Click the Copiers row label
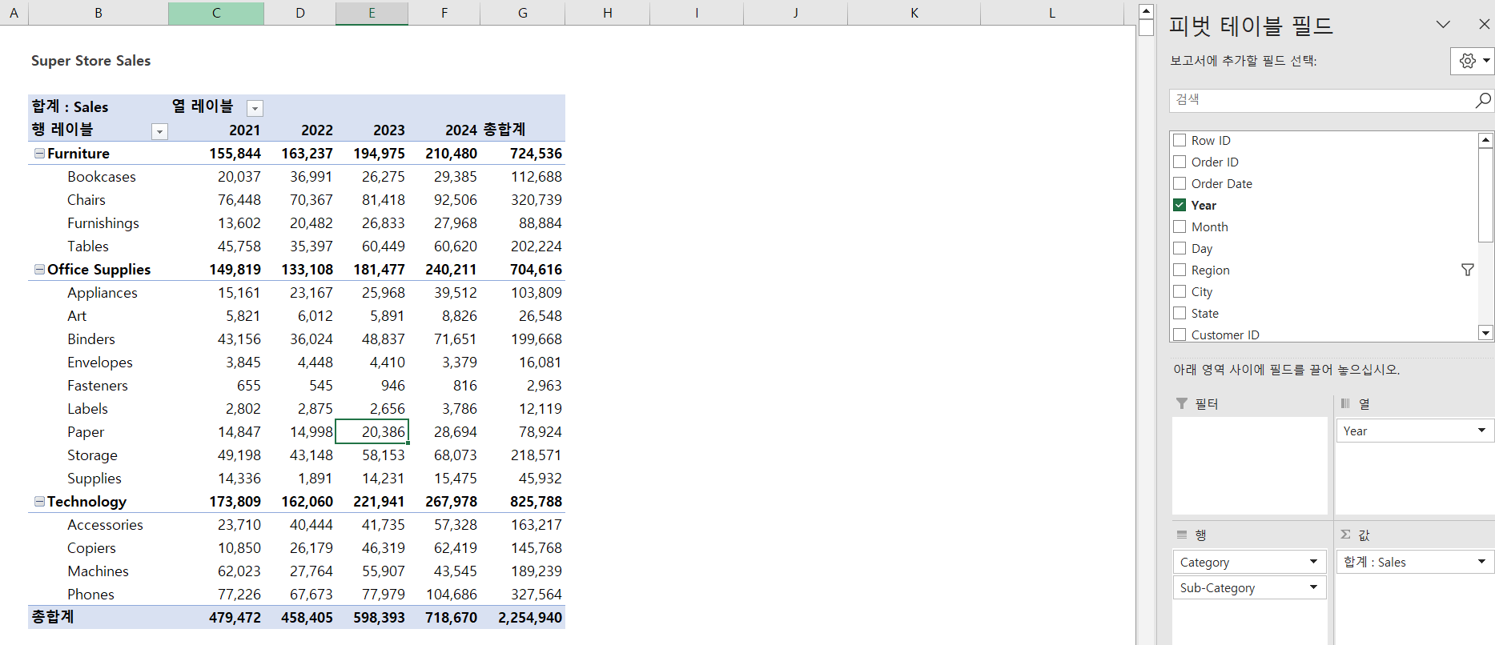Image resolution: width=1495 pixels, height=645 pixels. 91,548
